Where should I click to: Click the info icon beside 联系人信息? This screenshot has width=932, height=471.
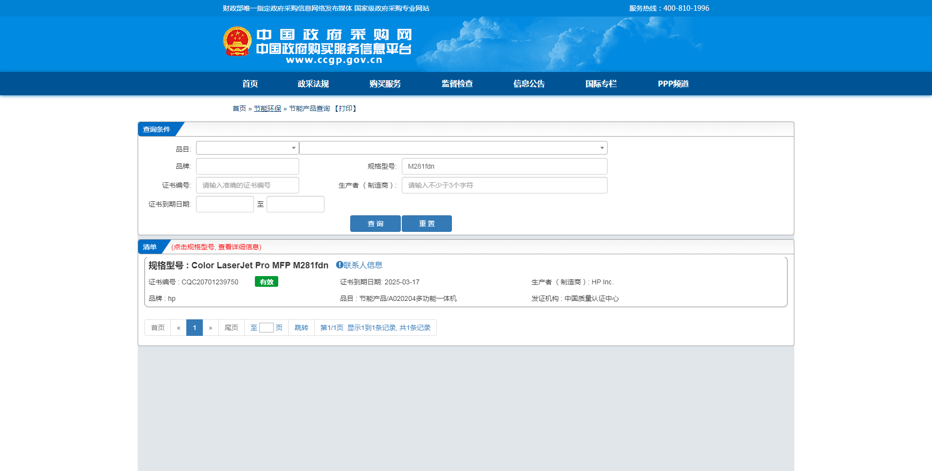(340, 265)
